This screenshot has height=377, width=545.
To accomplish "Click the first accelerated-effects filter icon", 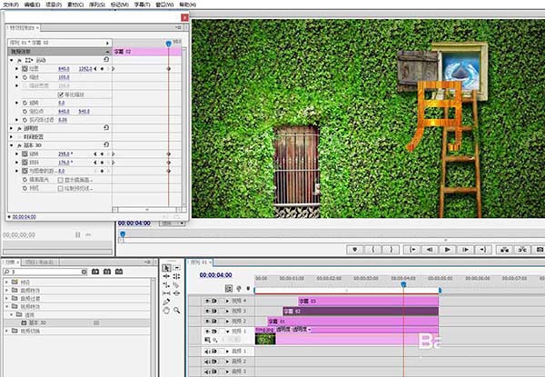I will 95,272.
